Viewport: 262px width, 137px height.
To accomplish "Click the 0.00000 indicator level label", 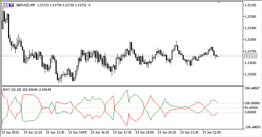I will pos(250,112).
